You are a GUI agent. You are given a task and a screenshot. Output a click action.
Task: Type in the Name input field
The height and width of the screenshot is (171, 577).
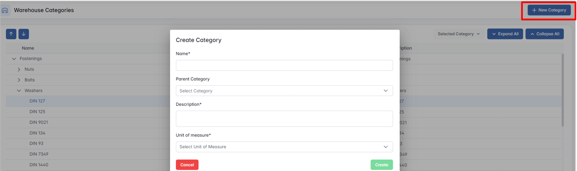tap(284, 65)
